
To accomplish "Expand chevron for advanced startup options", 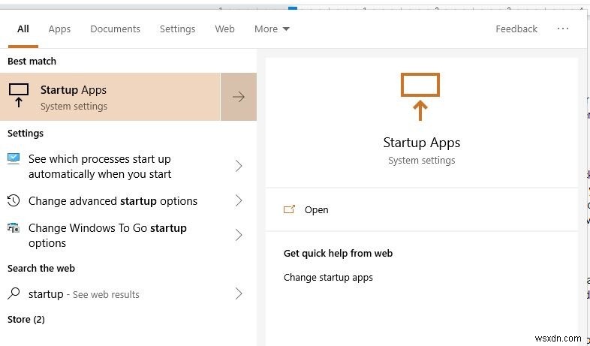I will [239, 200].
